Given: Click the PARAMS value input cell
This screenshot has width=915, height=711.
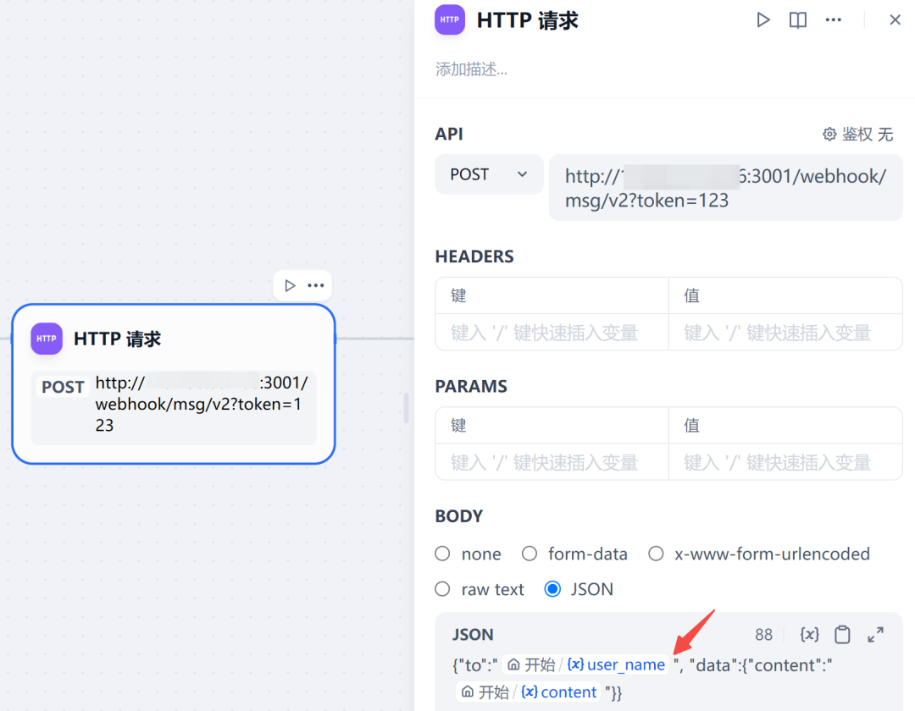Looking at the screenshot, I should (x=785, y=463).
